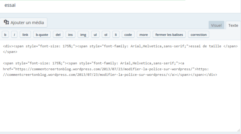The height and width of the screenshot is (134, 241).
Task: Click the ins quicktag button
Action: point(70,35)
